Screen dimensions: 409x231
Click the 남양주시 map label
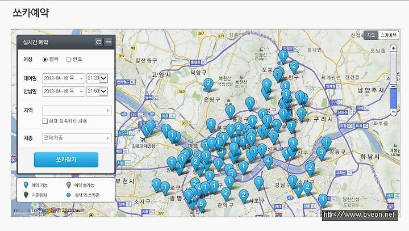pos(370,90)
